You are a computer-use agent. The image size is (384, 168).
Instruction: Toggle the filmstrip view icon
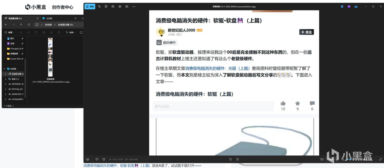click(88, 159)
